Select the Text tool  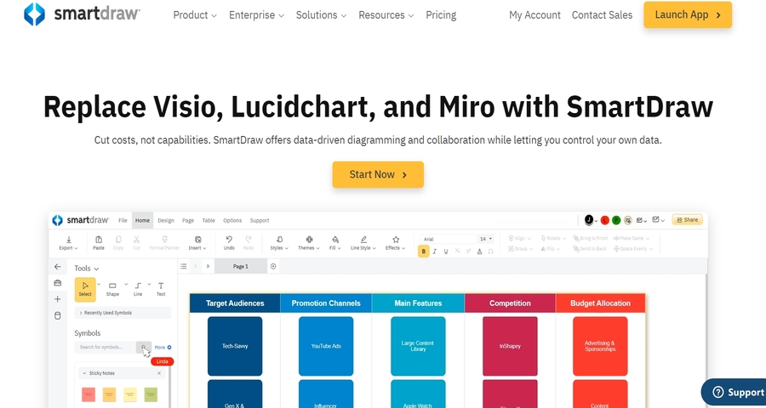pos(161,289)
